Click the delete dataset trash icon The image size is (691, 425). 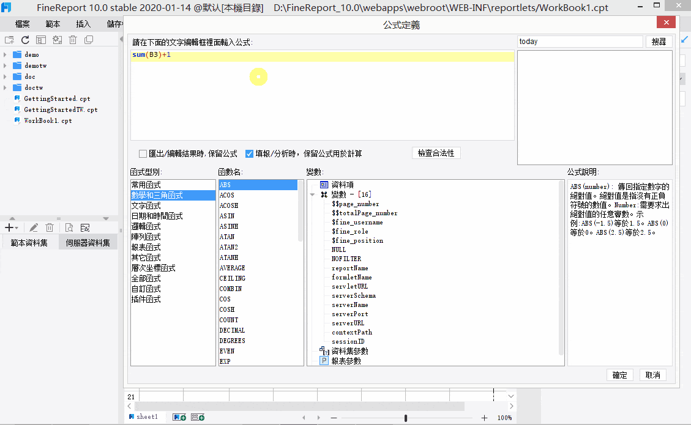click(50, 227)
